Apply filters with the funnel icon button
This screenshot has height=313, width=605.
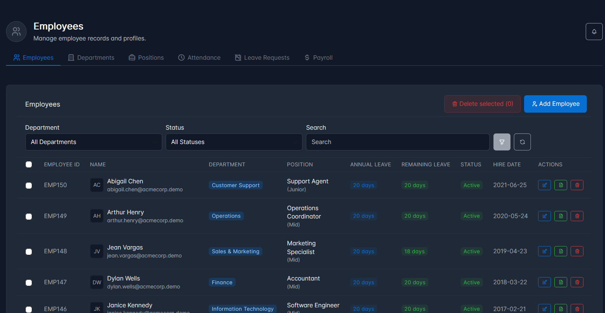(x=502, y=142)
